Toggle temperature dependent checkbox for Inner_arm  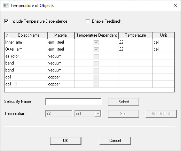96,43
